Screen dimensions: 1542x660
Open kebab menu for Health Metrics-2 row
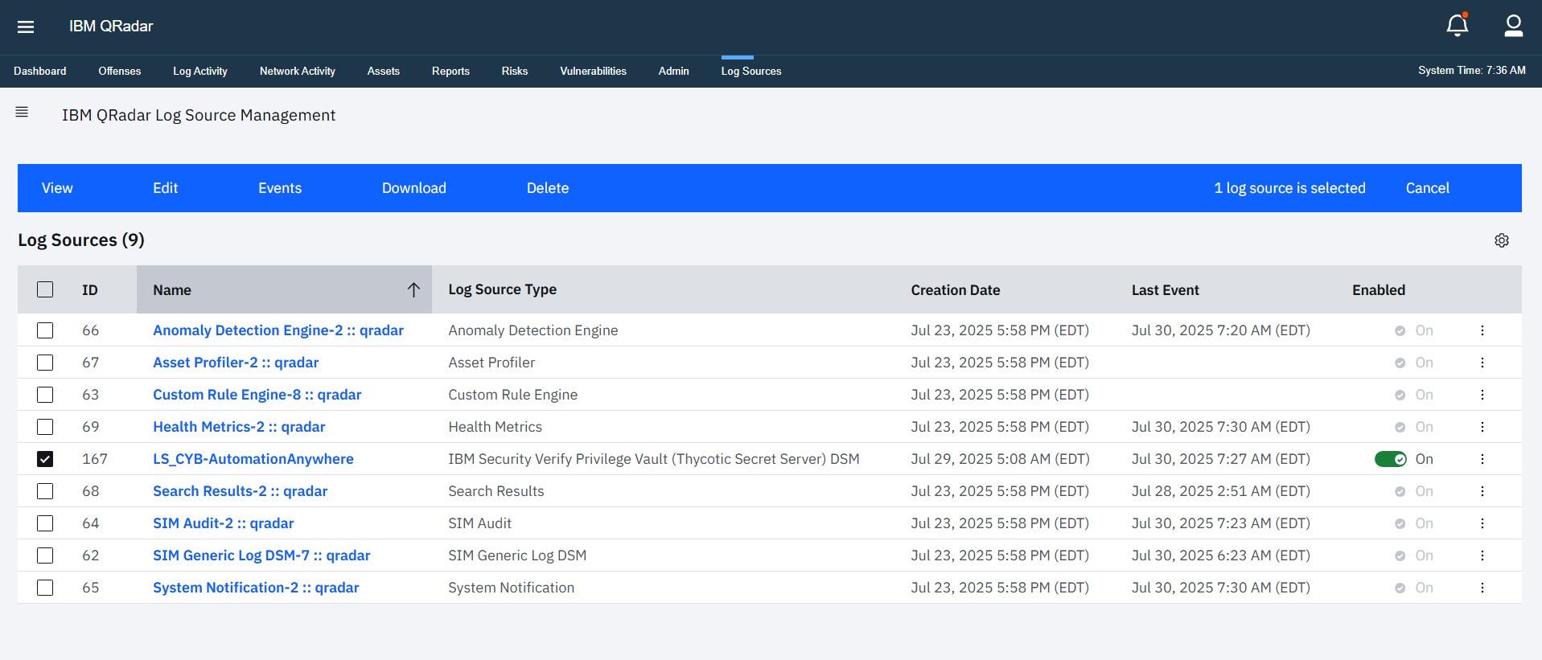click(1482, 427)
